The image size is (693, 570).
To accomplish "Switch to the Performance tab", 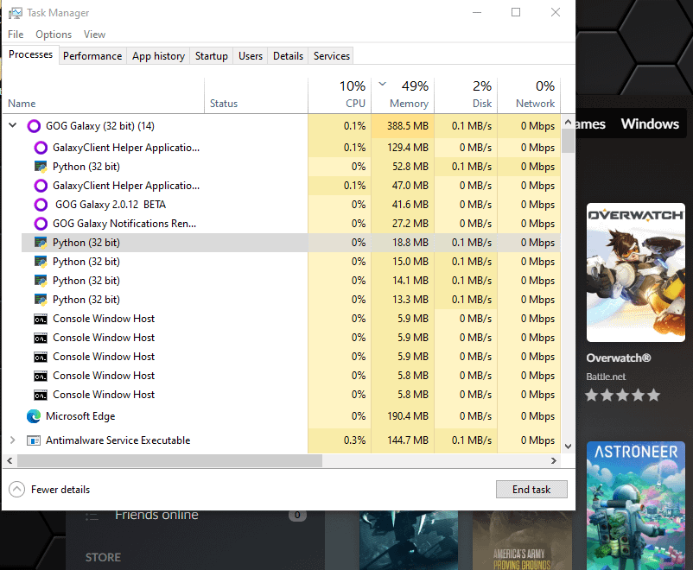I will (92, 56).
